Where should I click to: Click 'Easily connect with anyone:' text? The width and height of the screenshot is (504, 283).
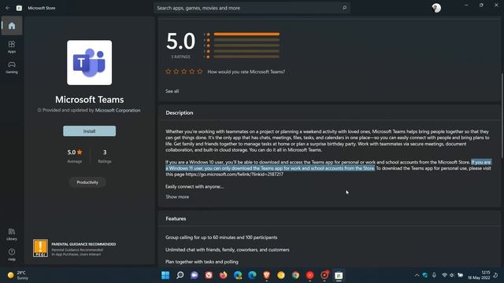(x=195, y=186)
